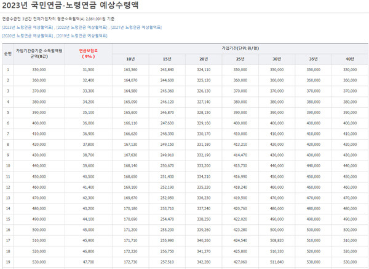This screenshot has width=369, height=269.
Task: Select the 324,110 cell
Action: tap(204, 70)
